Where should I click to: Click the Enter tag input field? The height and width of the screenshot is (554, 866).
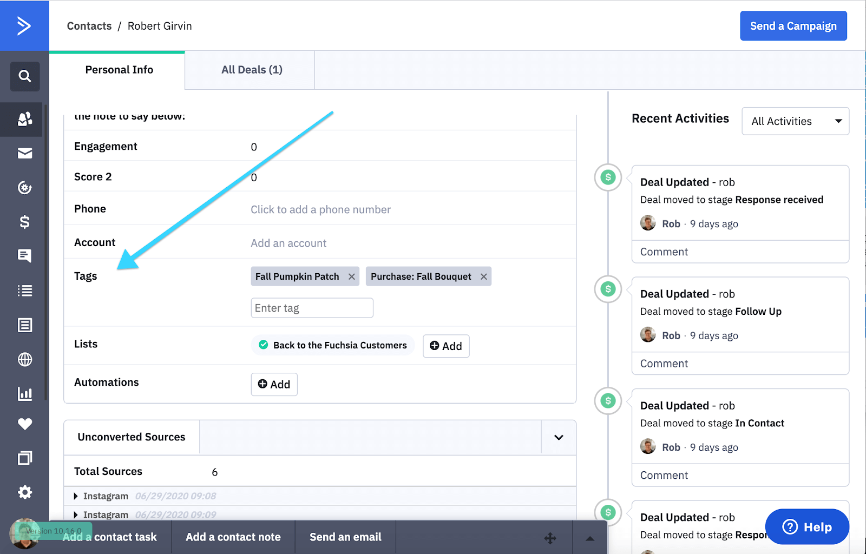click(x=312, y=308)
